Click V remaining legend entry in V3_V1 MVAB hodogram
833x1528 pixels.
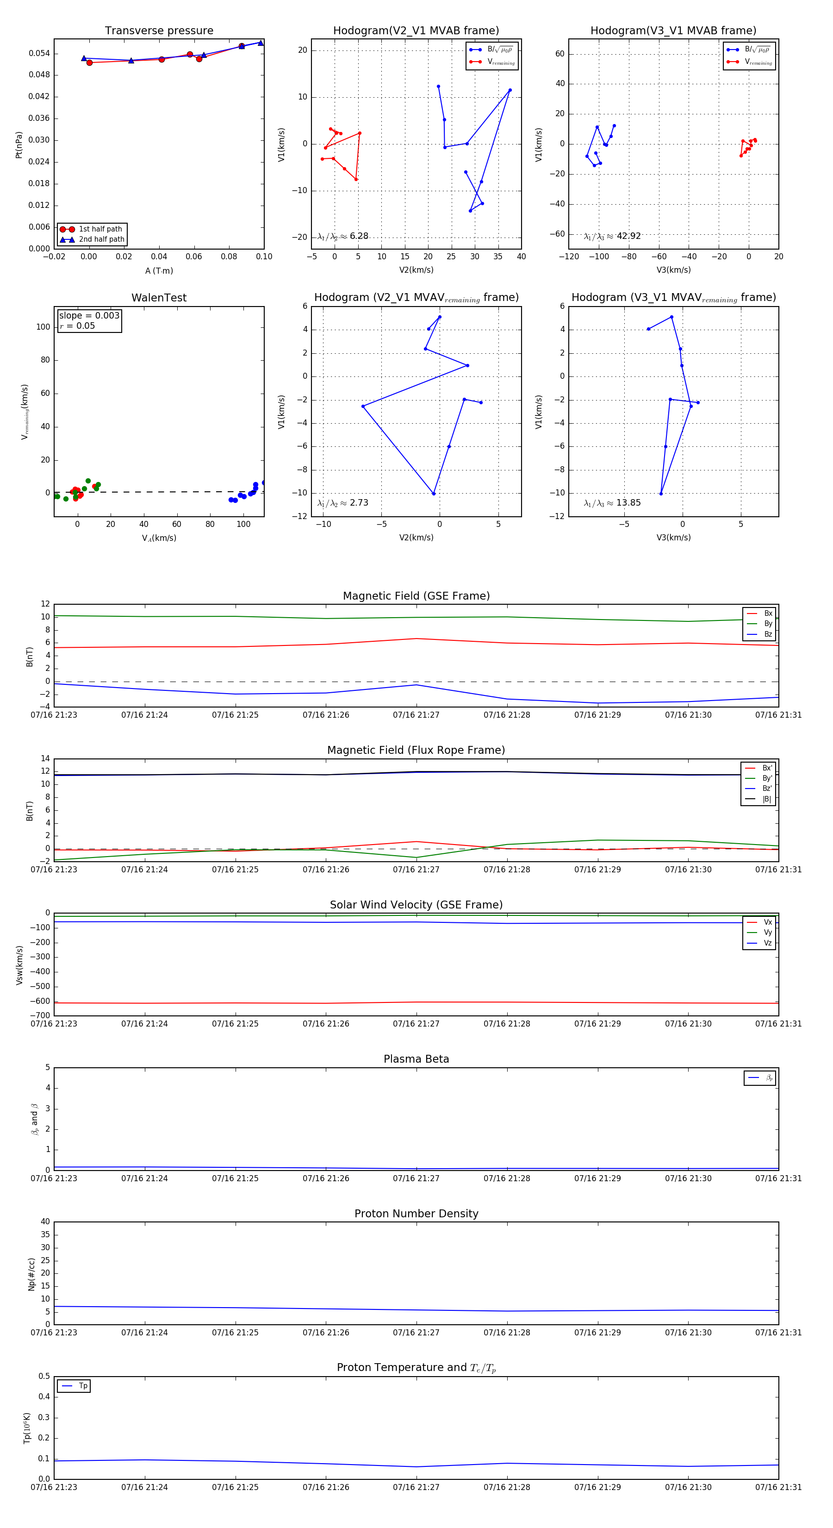749,62
